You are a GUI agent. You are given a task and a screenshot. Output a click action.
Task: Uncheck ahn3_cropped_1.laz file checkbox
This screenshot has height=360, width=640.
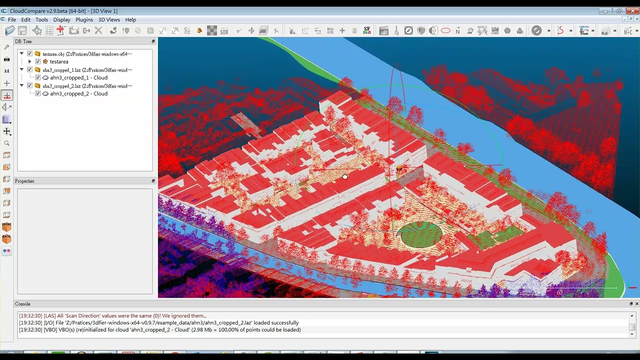coord(29,69)
